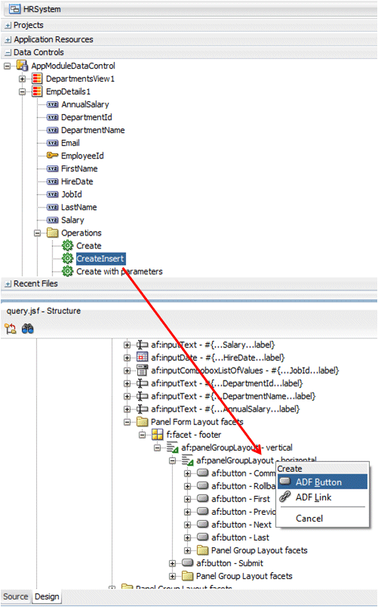Click the Operations folder icon
The image size is (378, 607).
pos(52,233)
